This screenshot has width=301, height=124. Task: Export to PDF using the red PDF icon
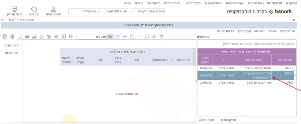coord(5,37)
